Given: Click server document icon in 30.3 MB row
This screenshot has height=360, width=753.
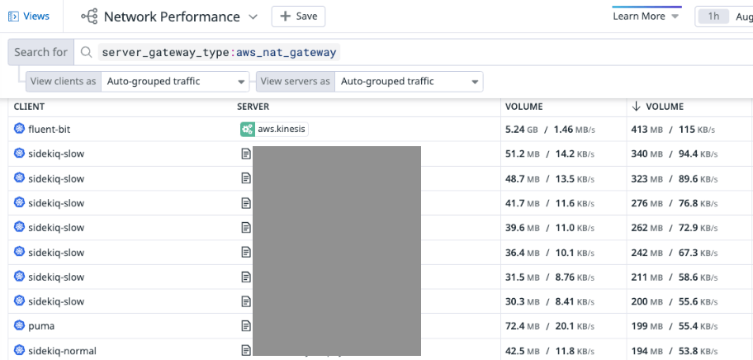Looking at the screenshot, I should (246, 301).
